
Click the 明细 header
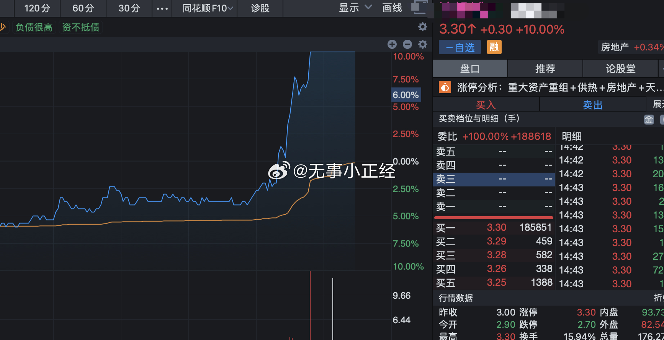572,136
